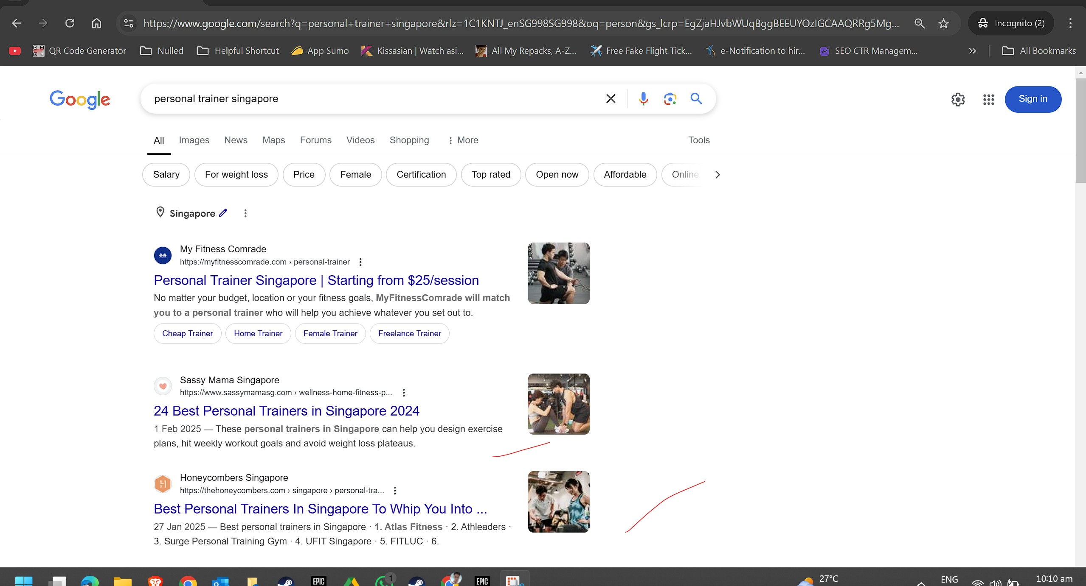Apply the Salary filter chip
This screenshot has height=586, width=1086.
click(x=166, y=174)
